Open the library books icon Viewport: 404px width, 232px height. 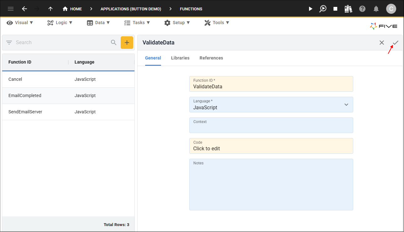pyautogui.click(x=348, y=9)
